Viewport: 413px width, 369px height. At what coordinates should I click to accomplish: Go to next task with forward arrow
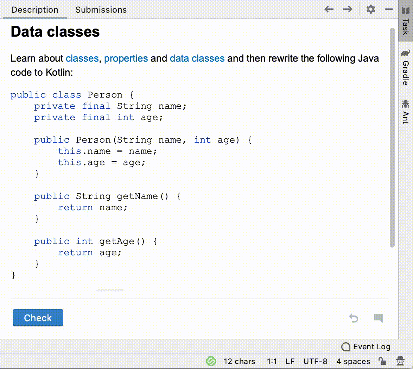348,10
